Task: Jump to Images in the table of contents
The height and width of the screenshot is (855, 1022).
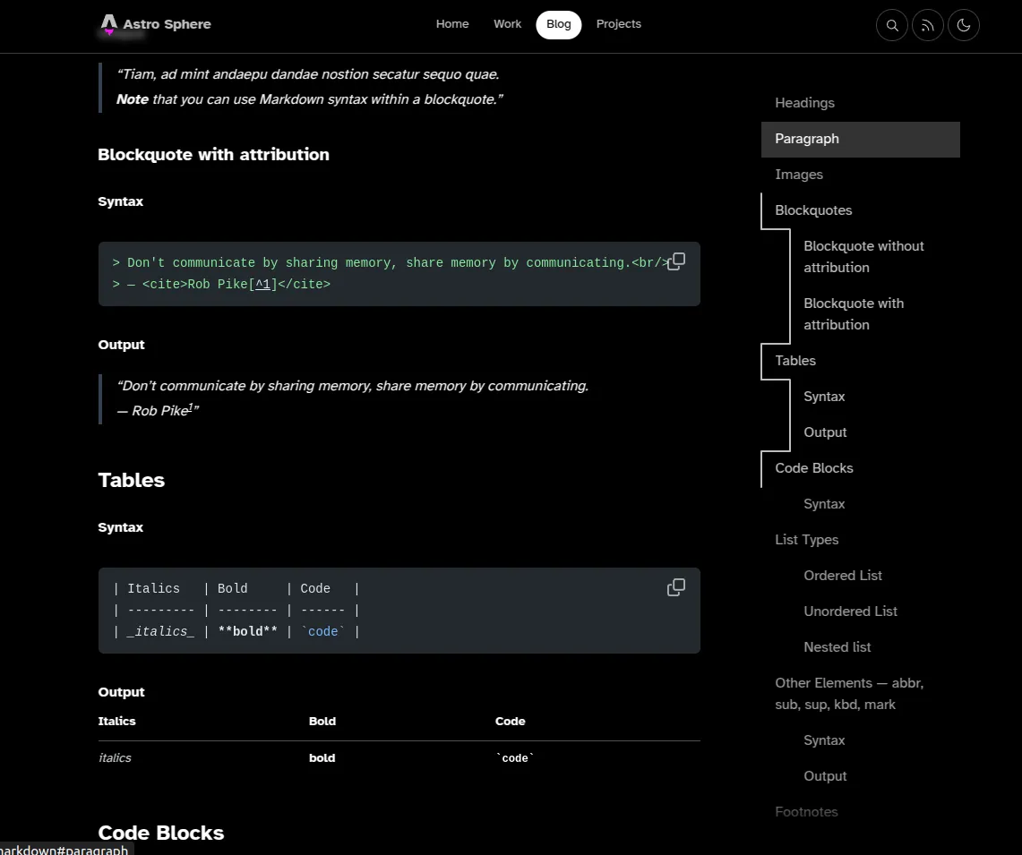Action: [798, 175]
